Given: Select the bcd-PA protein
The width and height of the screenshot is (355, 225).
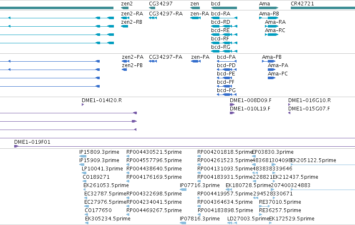Looking at the screenshot, I should (x=226, y=57).
